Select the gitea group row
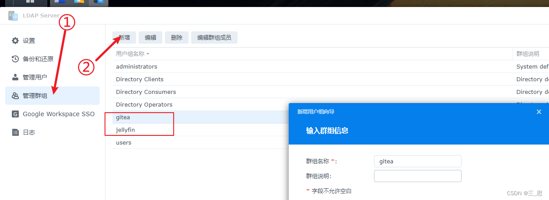The width and height of the screenshot is (549, 200). [x=200, y=117]
